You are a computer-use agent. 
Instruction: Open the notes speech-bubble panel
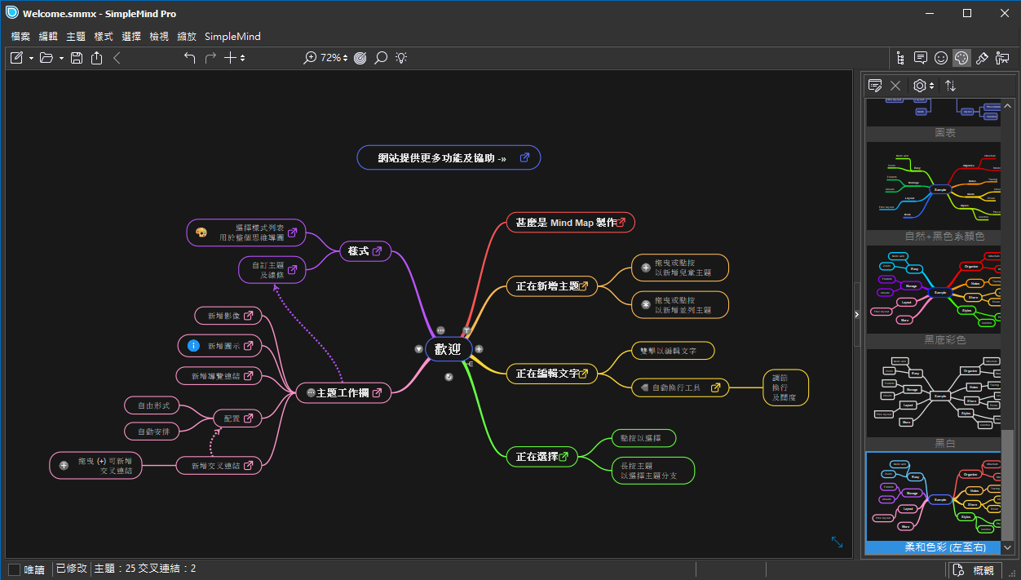point(921,58)
